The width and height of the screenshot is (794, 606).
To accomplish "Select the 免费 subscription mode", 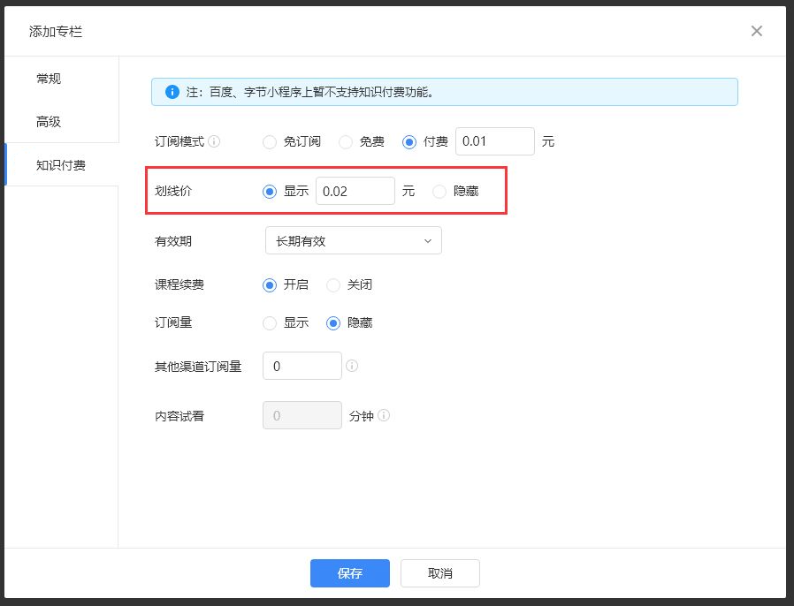I will (346, 141).
